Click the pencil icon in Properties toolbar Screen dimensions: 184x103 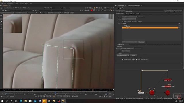pyautogui.click(x=122, y=8)
